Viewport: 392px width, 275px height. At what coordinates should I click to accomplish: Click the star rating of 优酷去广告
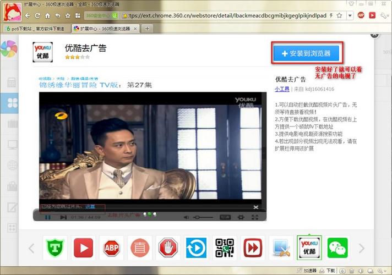tap(77, 57)
